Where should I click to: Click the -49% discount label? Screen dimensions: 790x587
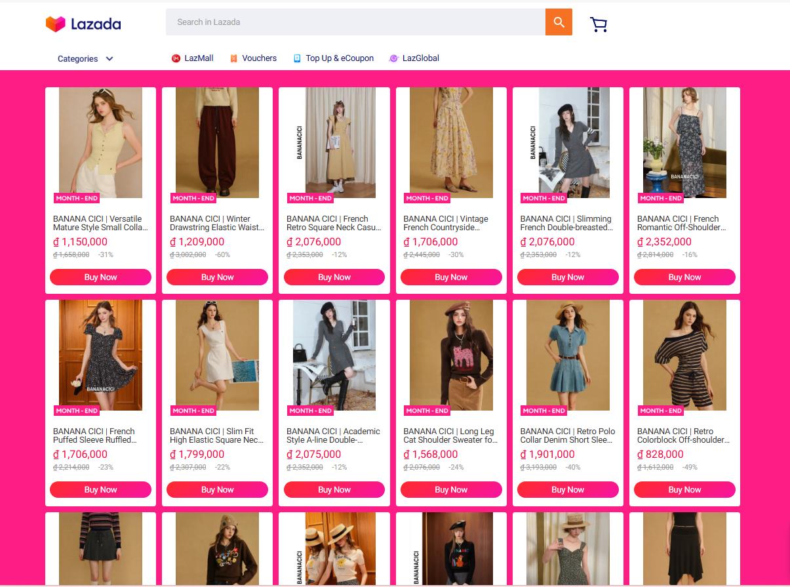690,468
